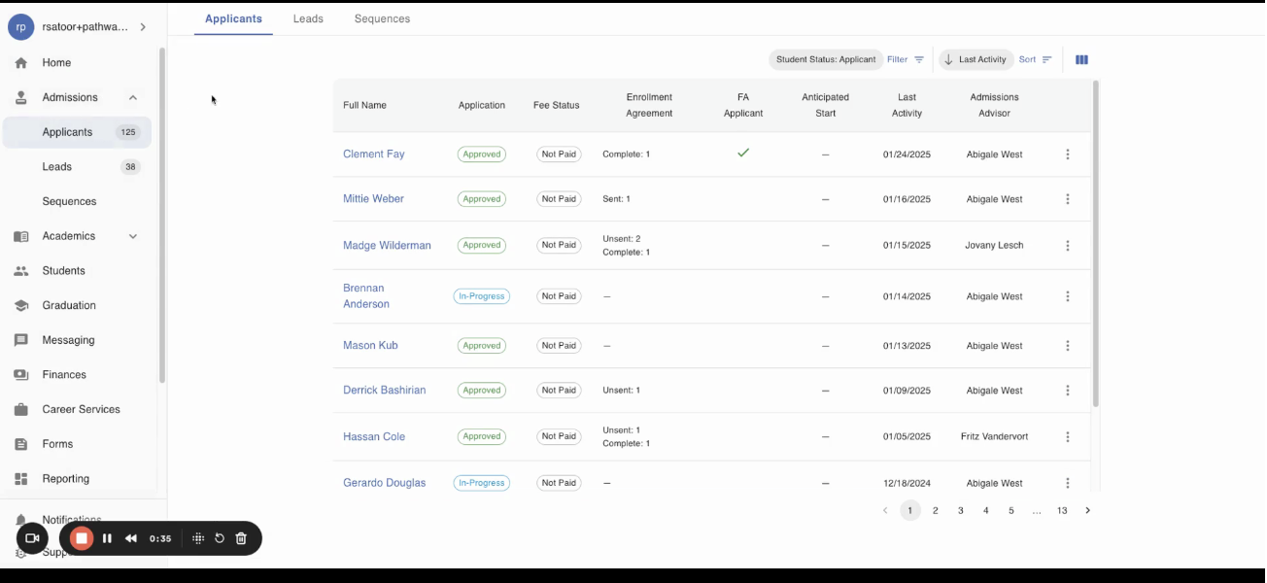Switch to the Applicants tab
Image resolution: width=1267 pixels, height=583 pixels.
coord(233,19)
